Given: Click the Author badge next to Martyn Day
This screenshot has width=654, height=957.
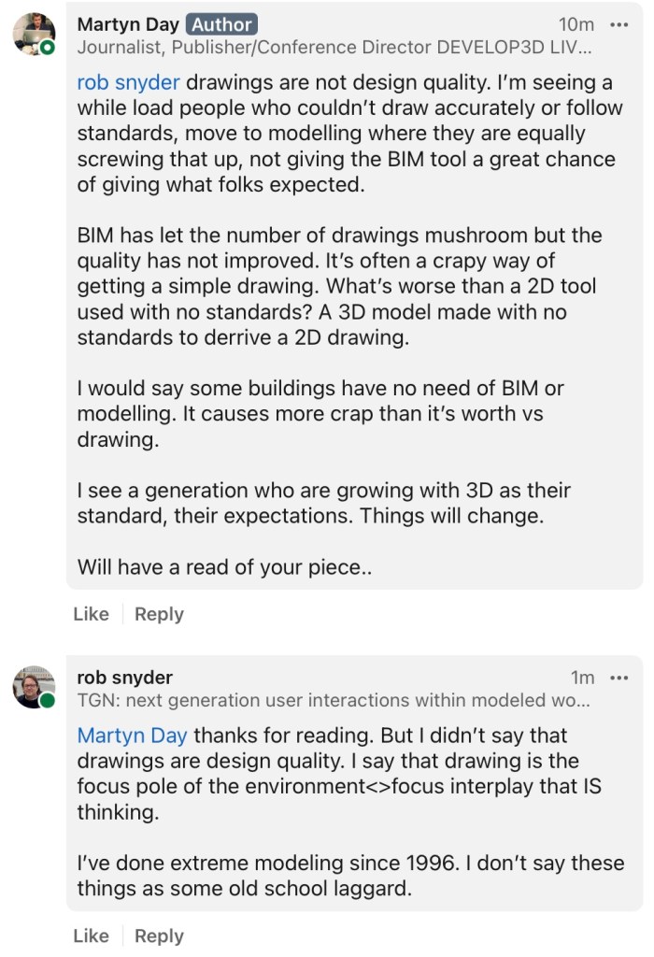Looking at the screenshot, I should click(x=220, y=24).
